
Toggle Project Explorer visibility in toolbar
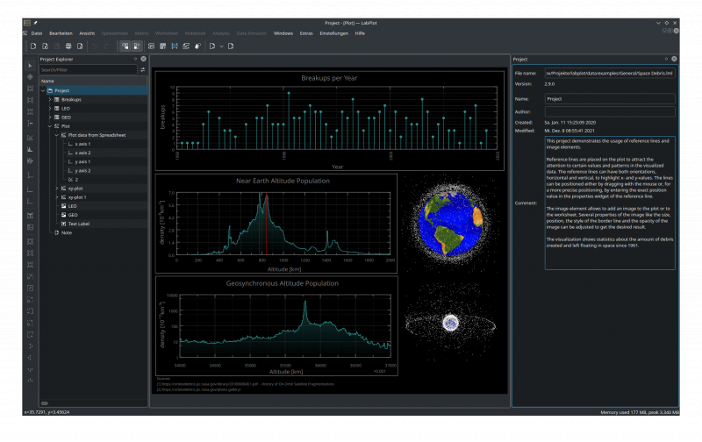coord(125,46)
